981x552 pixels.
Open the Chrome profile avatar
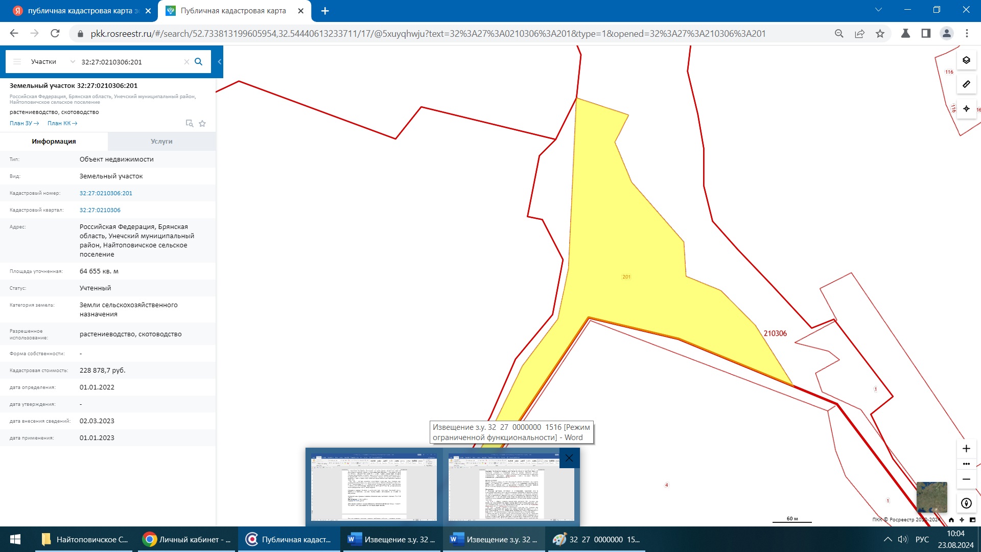946,33
